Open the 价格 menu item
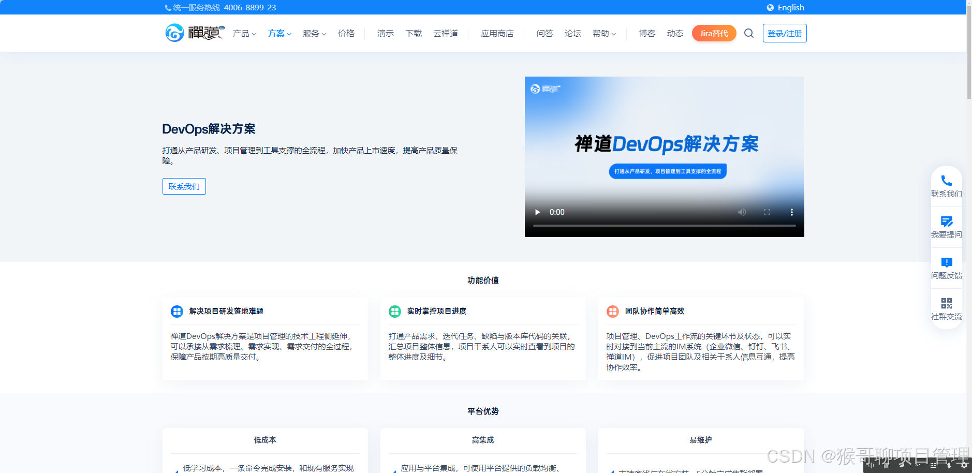The height and width of the screenshot is (473, 972). tap(346, 34)
